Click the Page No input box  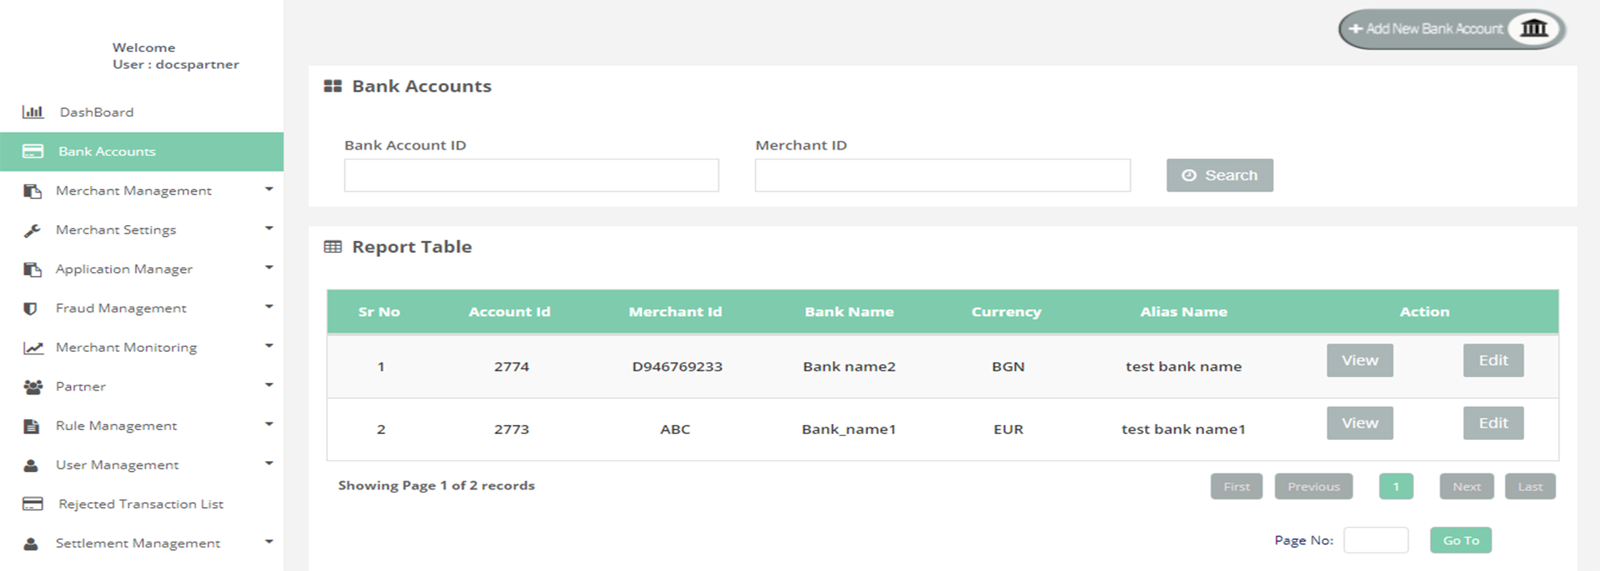(x=1376, y=540)
